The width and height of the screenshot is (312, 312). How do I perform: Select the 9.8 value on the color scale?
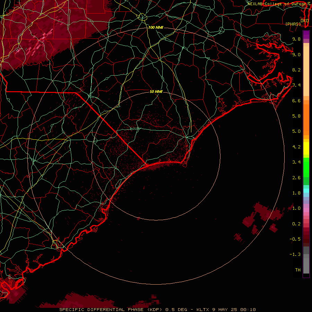pos(296,39)
